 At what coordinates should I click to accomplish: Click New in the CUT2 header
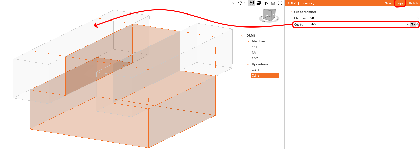388,3
